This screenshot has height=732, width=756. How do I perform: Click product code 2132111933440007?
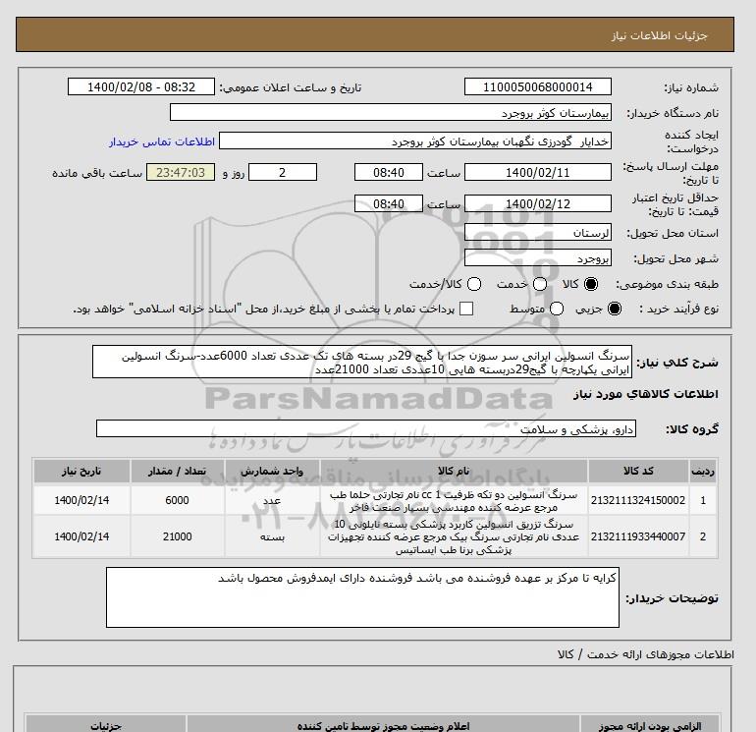638,536
